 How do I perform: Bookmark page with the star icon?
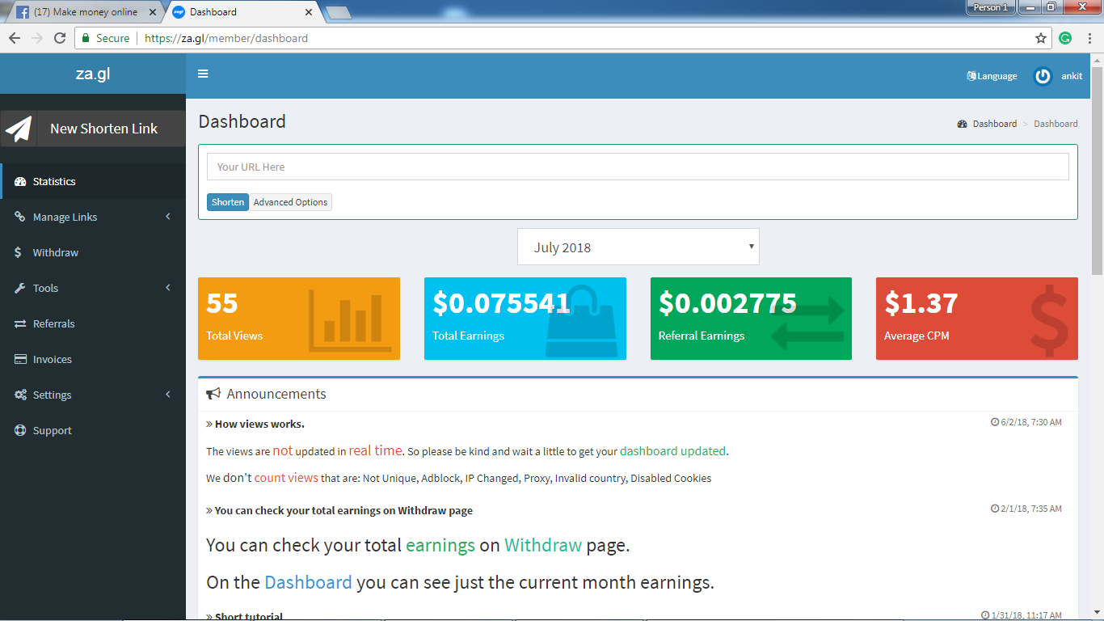click(1041, 38)
